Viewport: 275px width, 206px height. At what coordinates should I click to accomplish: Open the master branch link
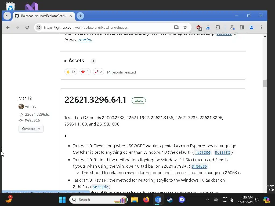click(85, 40)
